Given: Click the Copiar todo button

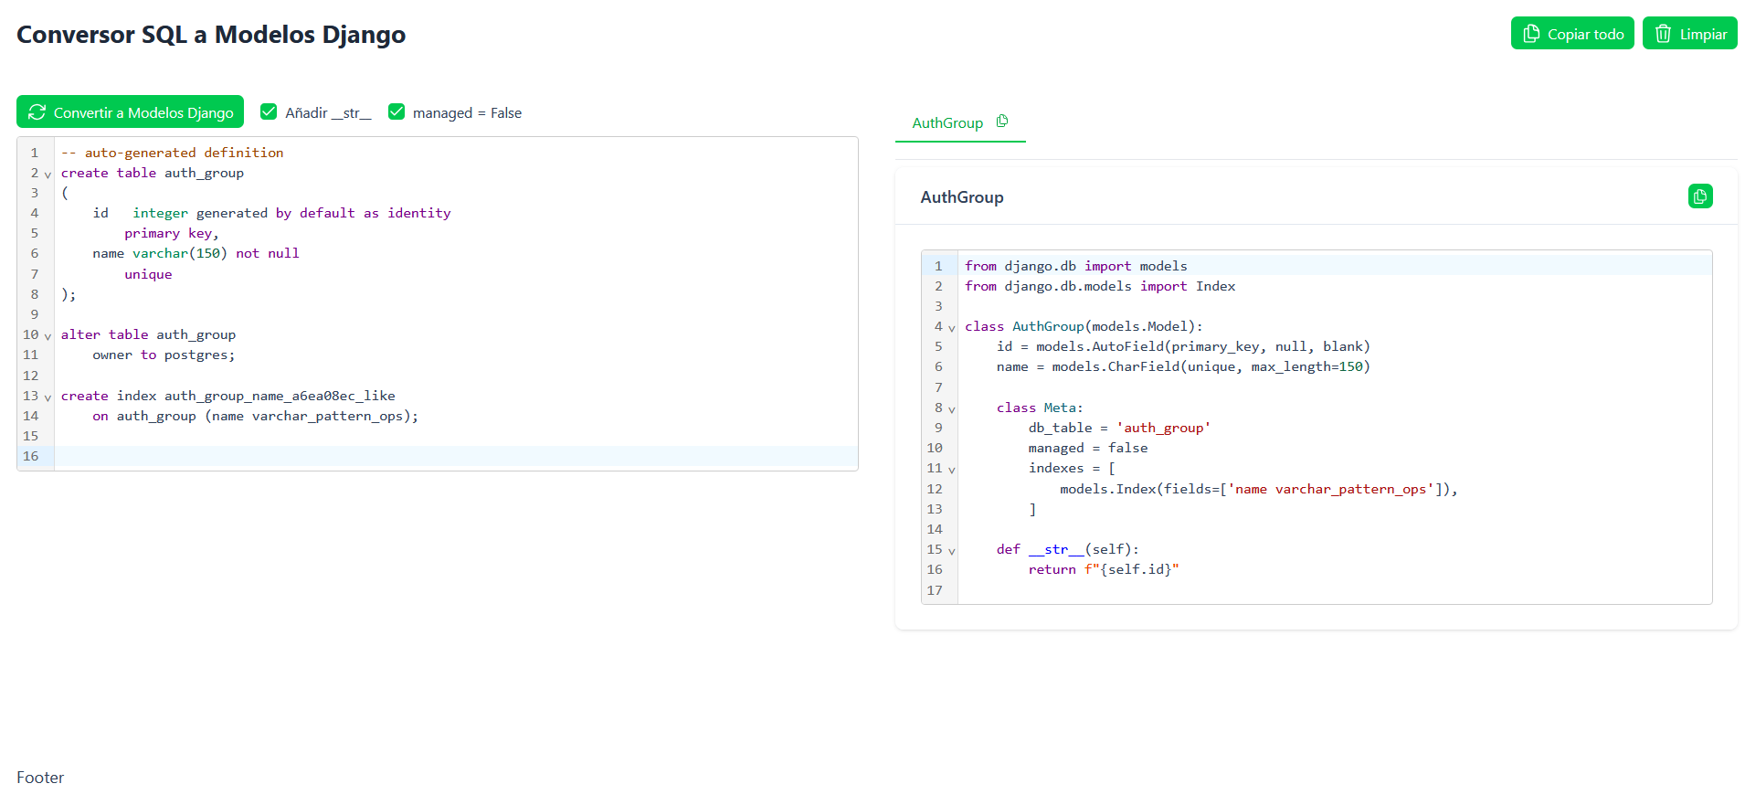Looking at the screenshot, I should pyautogui.click(x=1571, y=34).
